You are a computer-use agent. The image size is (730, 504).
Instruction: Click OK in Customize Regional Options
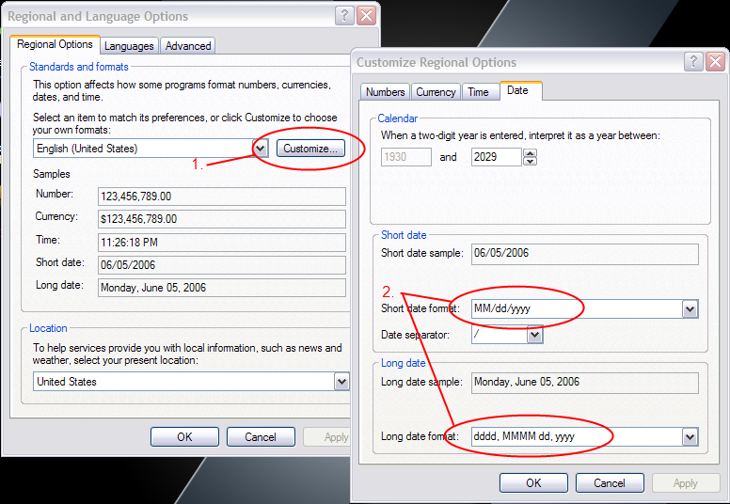click(533, 483)
